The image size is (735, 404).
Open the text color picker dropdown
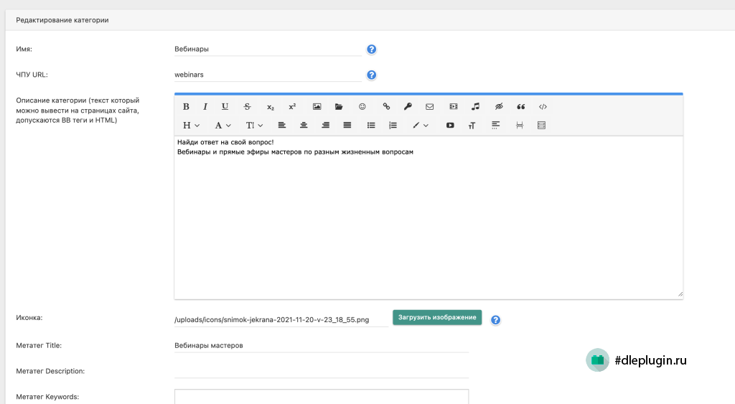pos(420,126)
